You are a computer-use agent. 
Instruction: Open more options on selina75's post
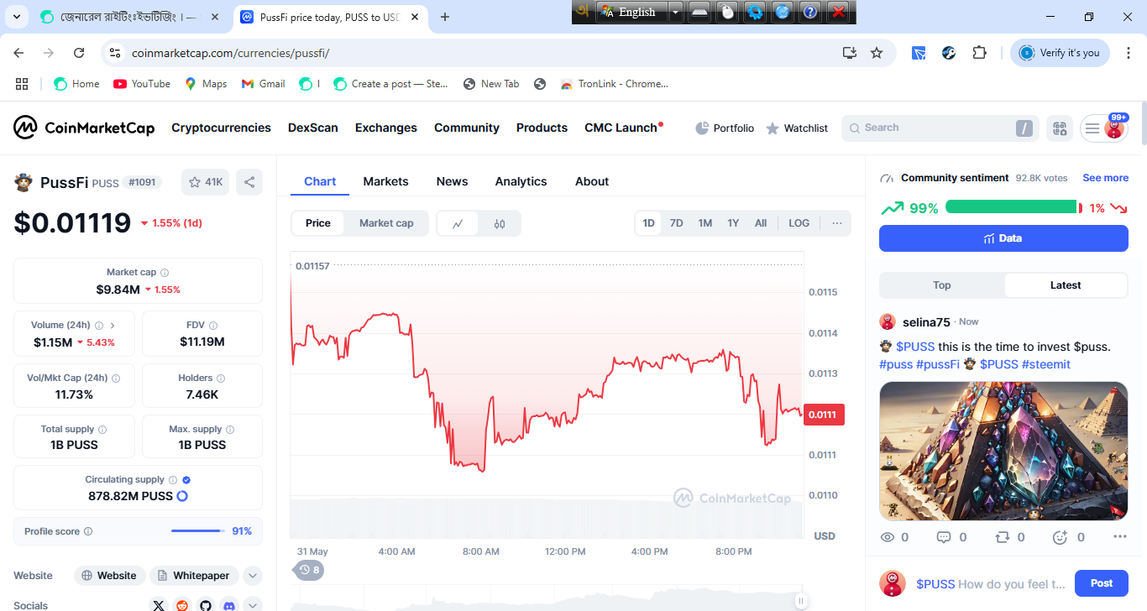[1119, 537]
